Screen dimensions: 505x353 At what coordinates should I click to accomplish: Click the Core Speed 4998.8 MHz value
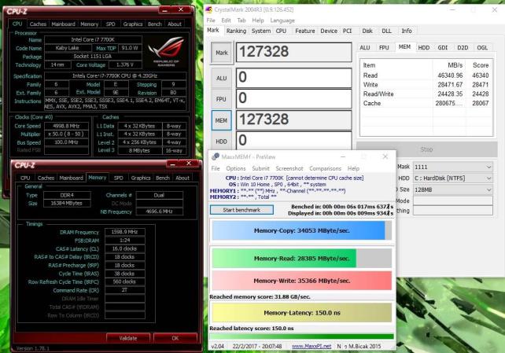66,126
